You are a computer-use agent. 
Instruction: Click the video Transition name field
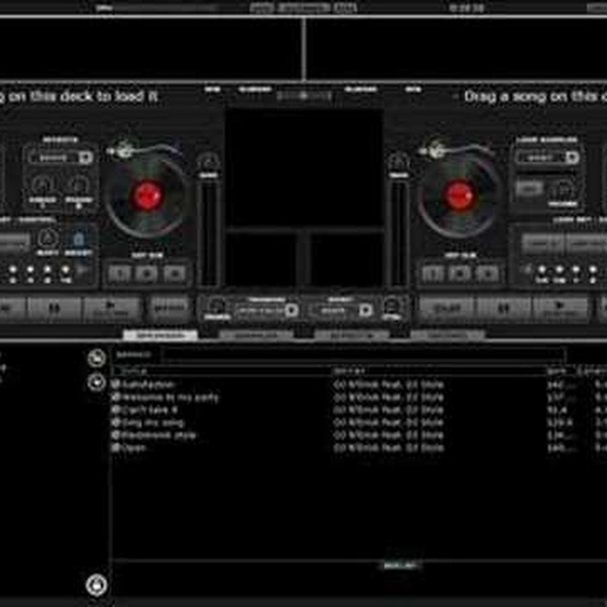pyautogui.click(x=260, y=310)
